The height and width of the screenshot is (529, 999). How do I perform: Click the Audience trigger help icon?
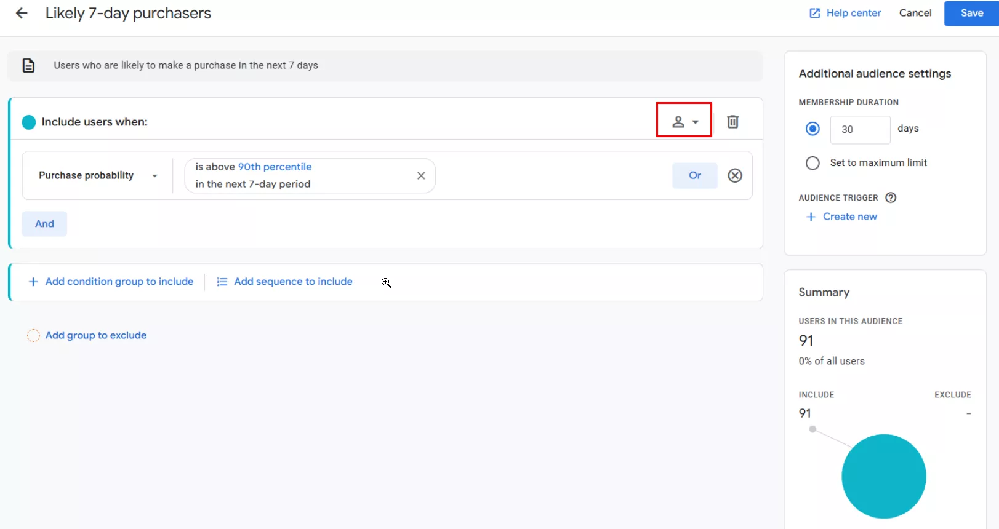tap(890, 197)
